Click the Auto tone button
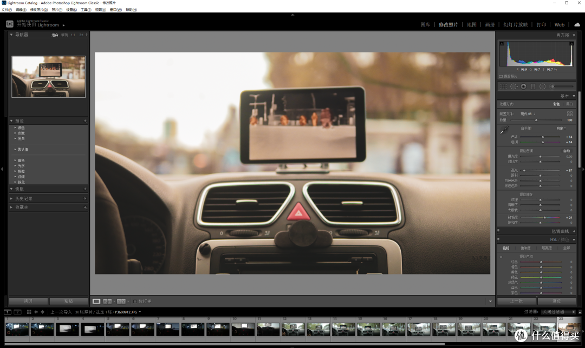This screenshot has width=585, height=348. [567, 151]
